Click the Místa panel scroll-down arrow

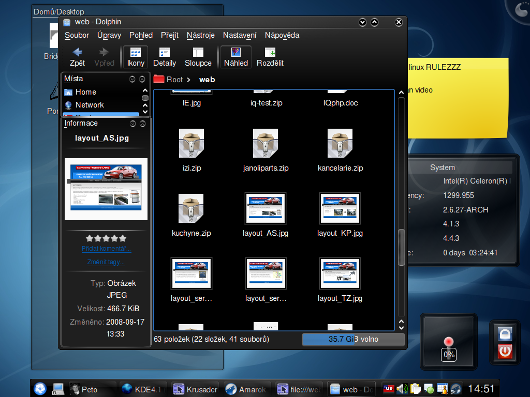[x=145, y=112]
